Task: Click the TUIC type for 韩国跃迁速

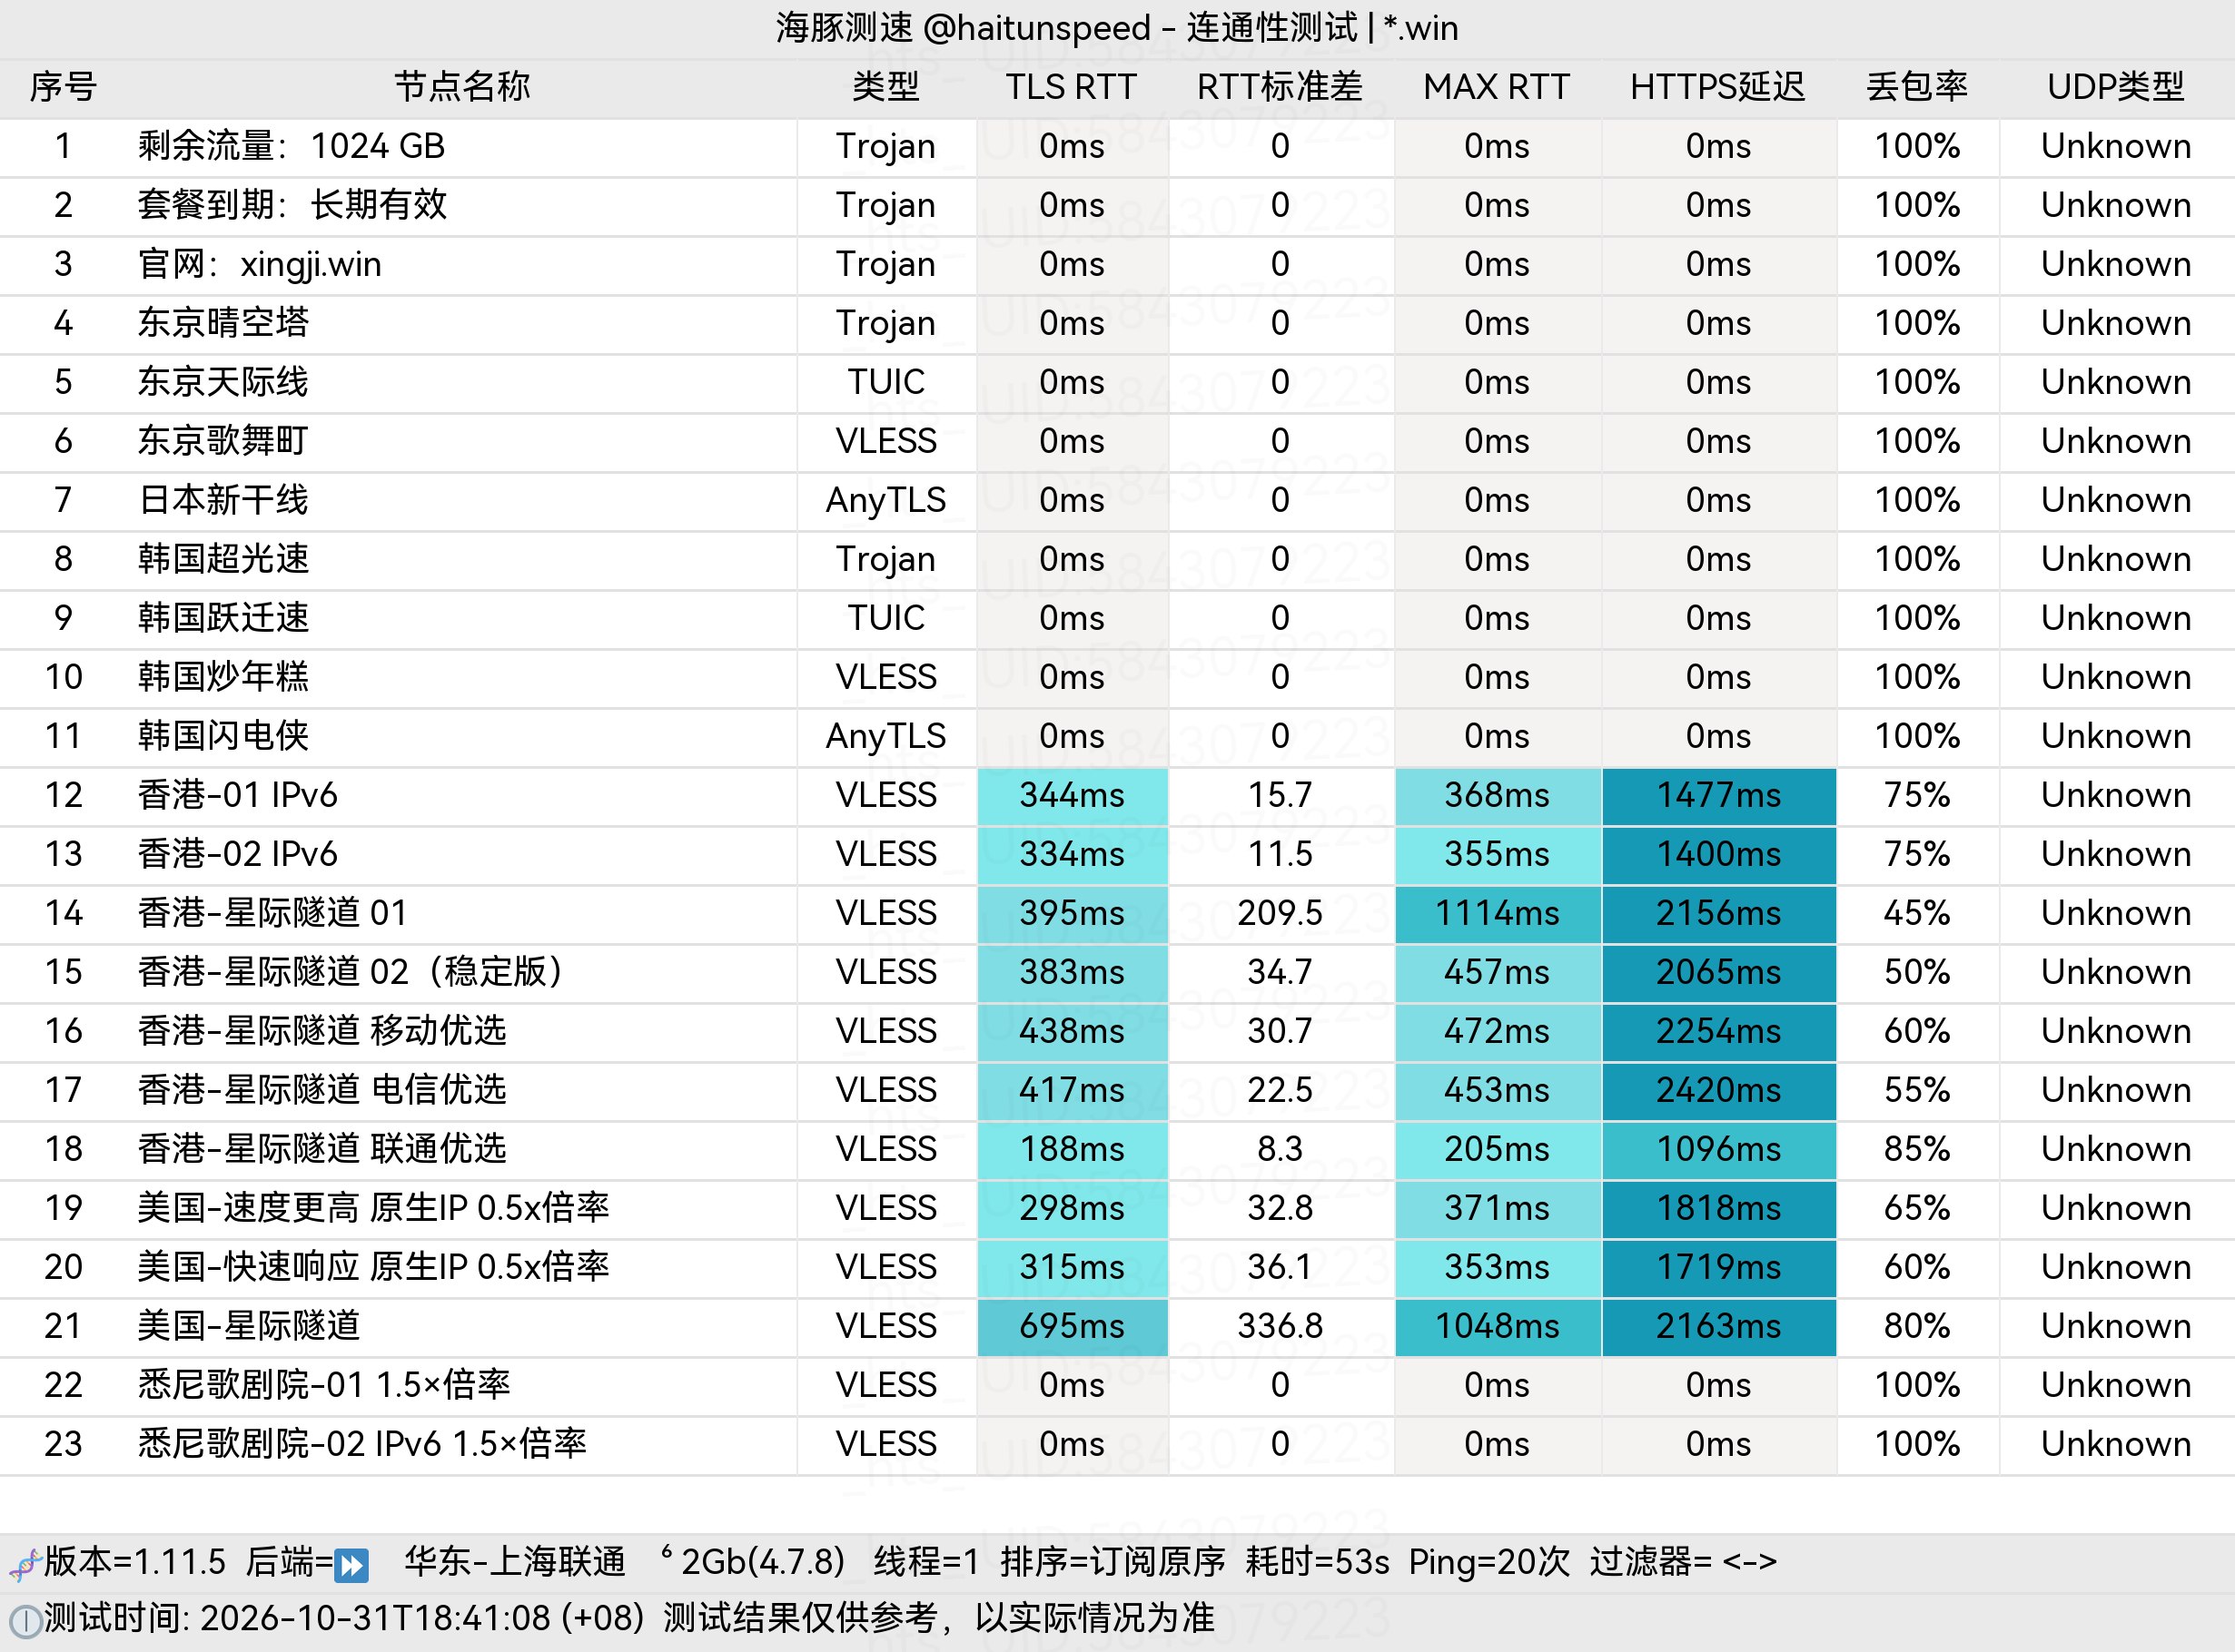Action: pos(885,618)
